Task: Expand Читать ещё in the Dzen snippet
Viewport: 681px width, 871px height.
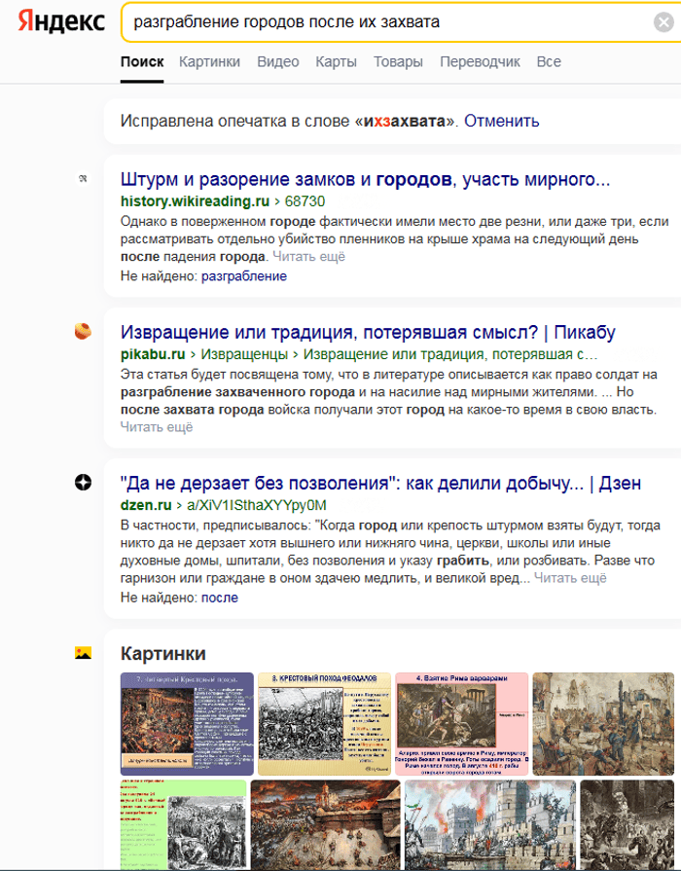Action: coord(569,578)
